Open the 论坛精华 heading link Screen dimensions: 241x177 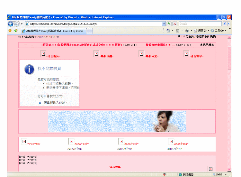pyautogui.click(x=196, y=56)
